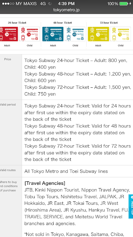Select the blue 48-hour Adult ticket image
The height and width of the screenshot is (237, 133).
click(53, 34)
